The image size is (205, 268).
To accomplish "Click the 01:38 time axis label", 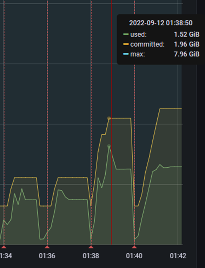I will pyautogui.click(x=91, y=256).
